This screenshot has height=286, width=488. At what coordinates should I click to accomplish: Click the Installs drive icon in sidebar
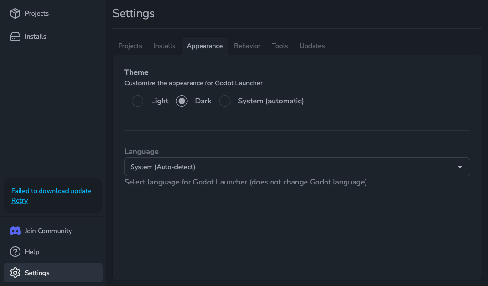coord(15,36)
